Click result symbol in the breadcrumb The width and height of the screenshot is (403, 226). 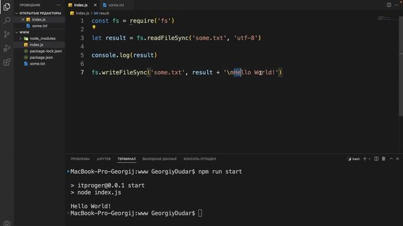click(104, 13)
